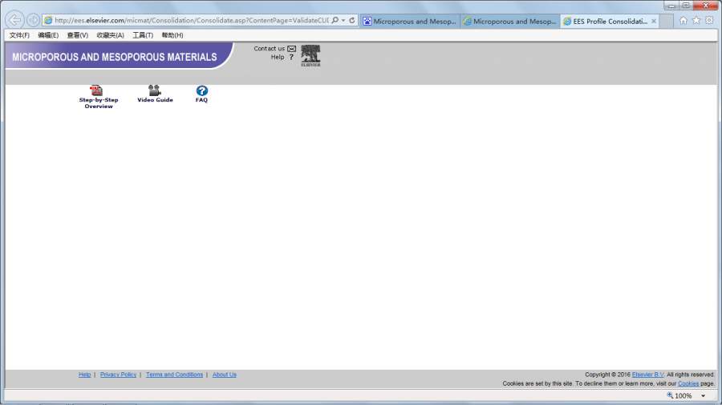
Task: Click the Help text in header
Action: [278, 58]
